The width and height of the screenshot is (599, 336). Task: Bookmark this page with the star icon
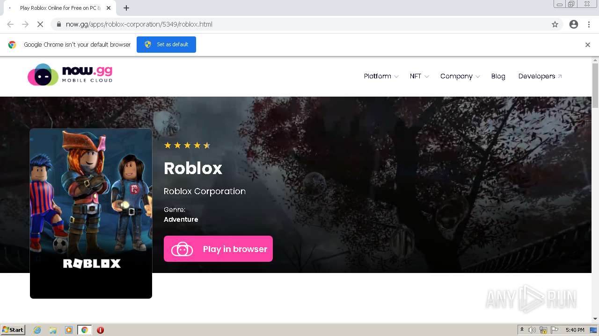[x=555, y=24]
